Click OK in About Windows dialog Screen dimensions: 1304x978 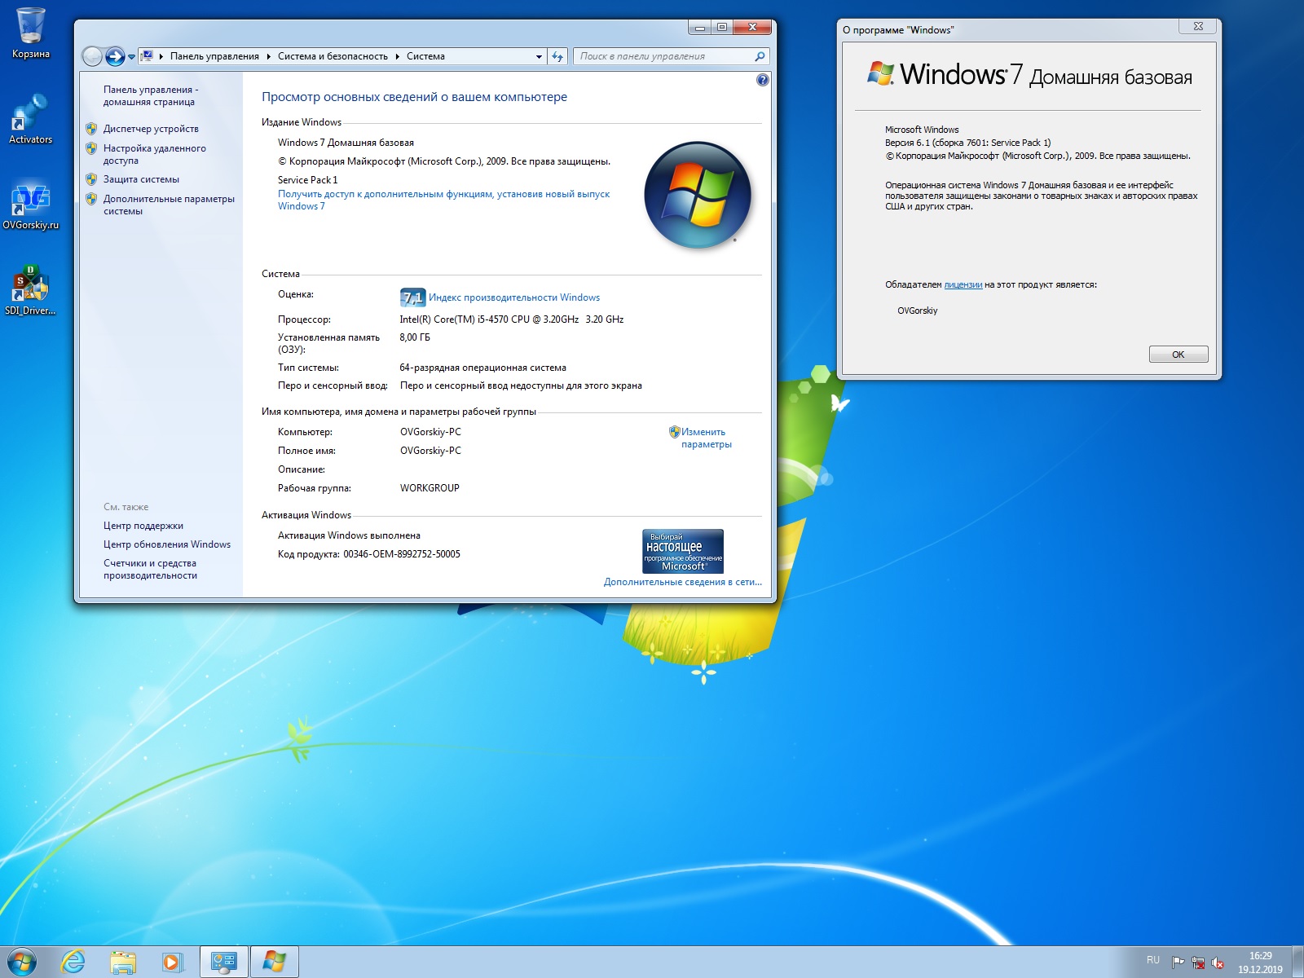click(x=1178, y=355)
